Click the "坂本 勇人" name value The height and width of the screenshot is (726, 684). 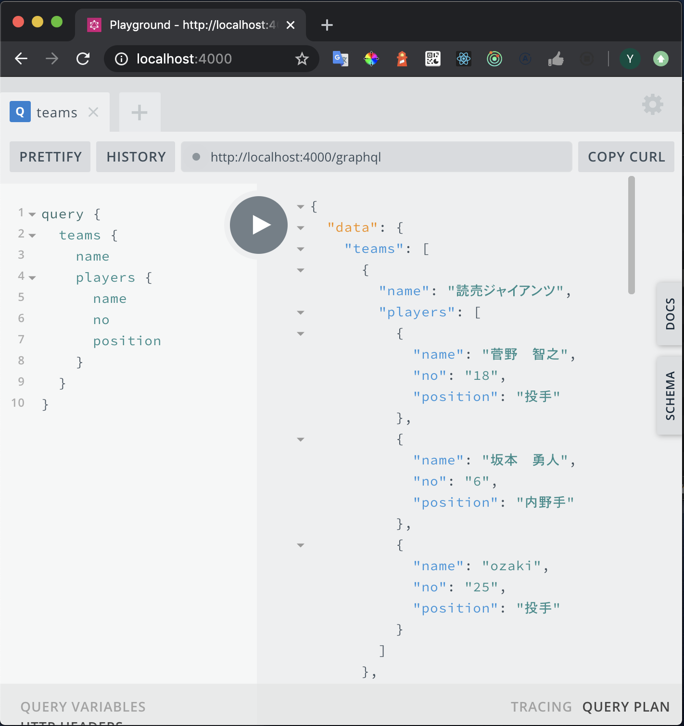[525, 460]
